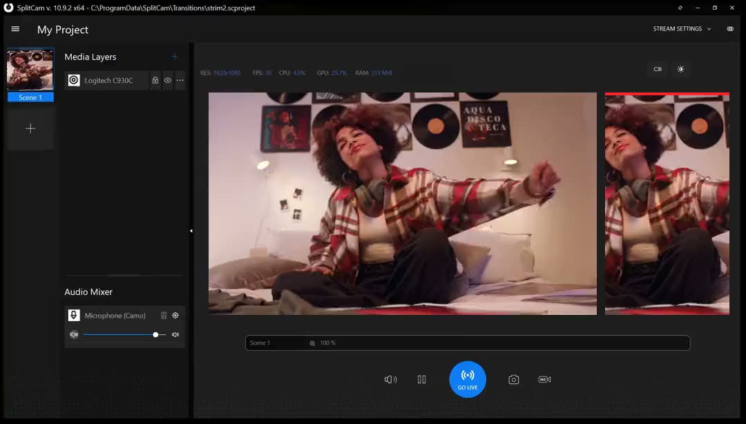Hide the Logitech C930C layer visibility
The image size is (746, 424).
pos(167,80)
